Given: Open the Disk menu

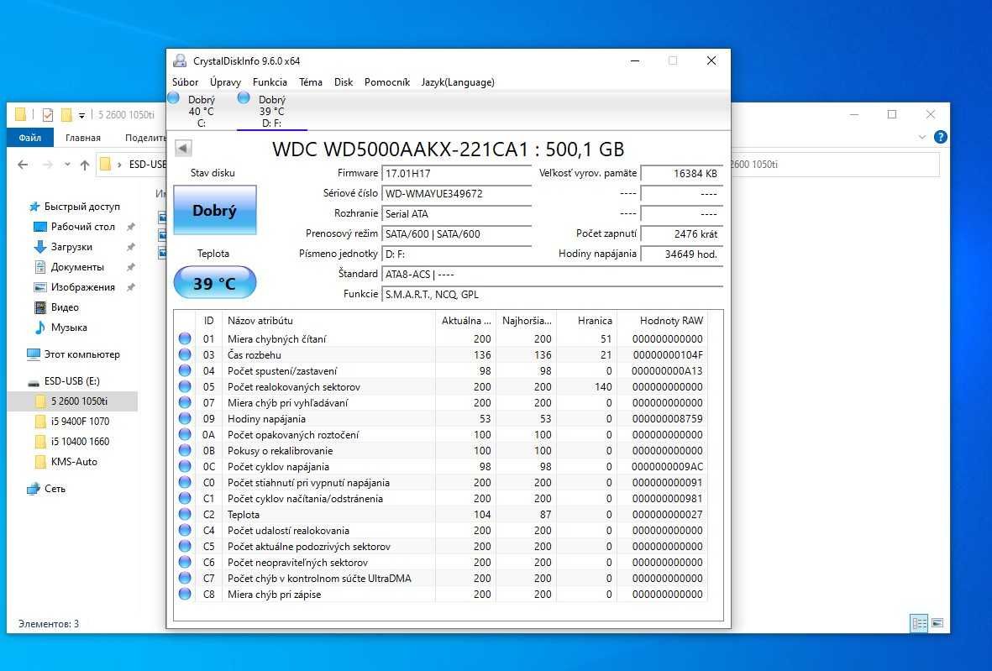Looking at the screenshot, I should point(344,82).
